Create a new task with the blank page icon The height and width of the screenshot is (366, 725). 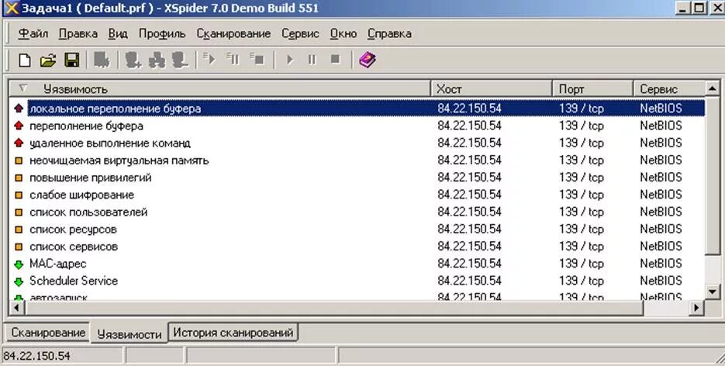[x=25, y=60]
